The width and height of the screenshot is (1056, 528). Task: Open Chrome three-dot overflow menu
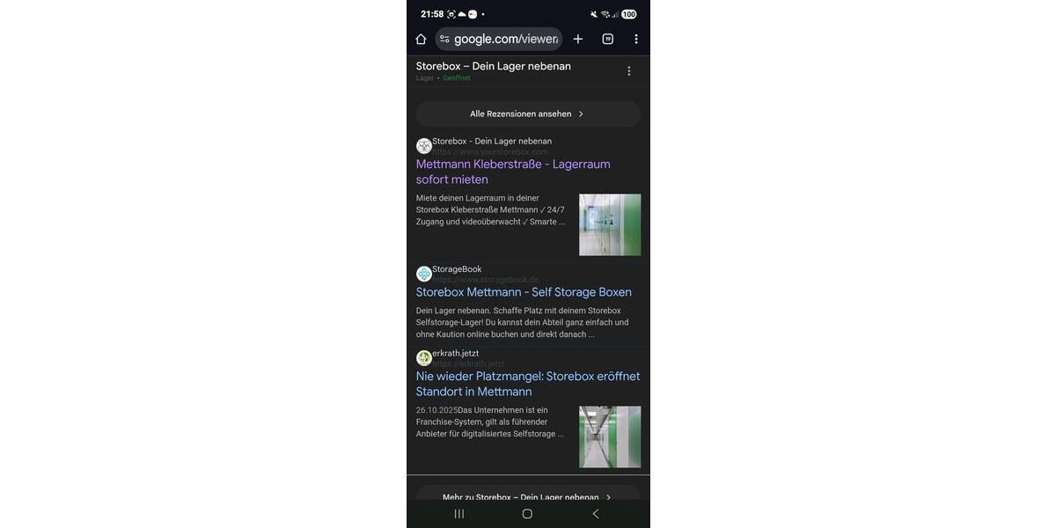[636, 39]
